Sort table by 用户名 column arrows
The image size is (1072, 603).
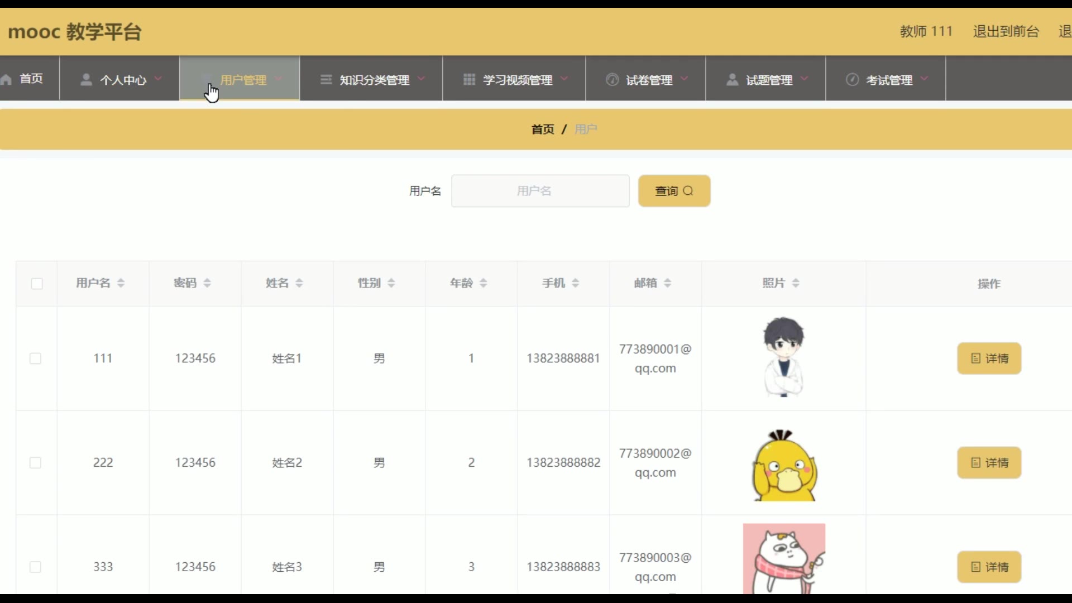[121, 283]
